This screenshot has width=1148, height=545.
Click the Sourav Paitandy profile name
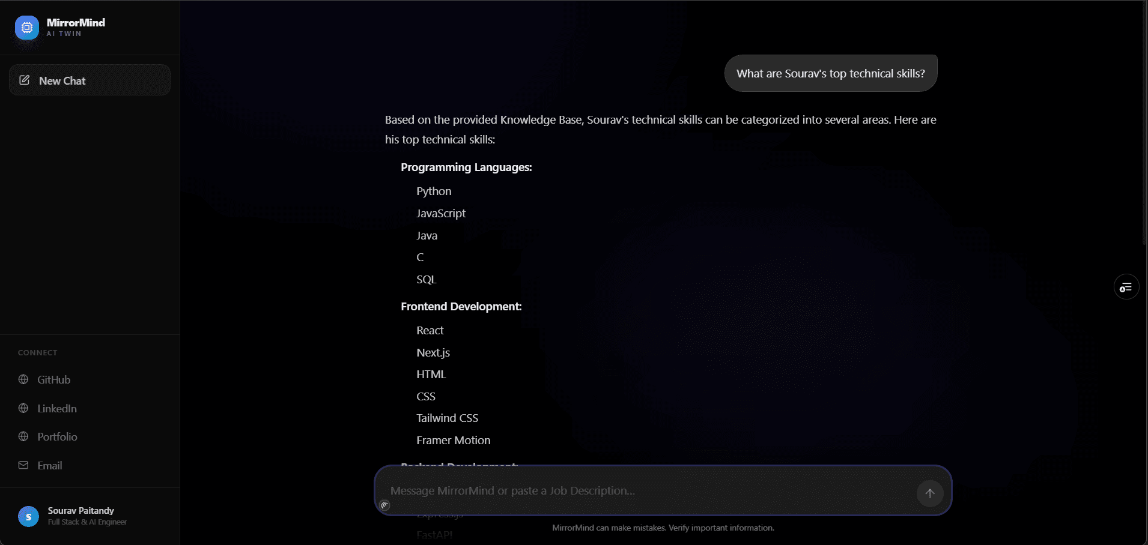81,510
